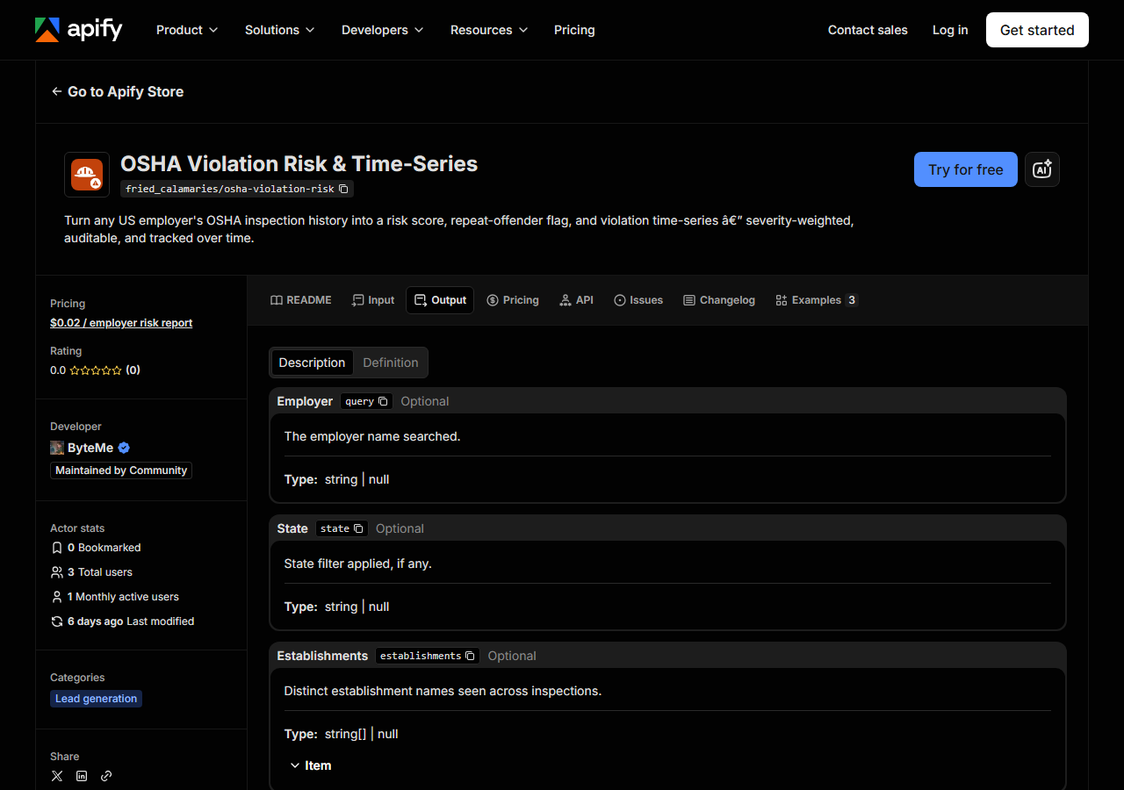The height and width of the screenshot is (790, 1124).
Task: Copy the fried_calamaries/osha-violation-risk actor path
Action: click(343, 189)
